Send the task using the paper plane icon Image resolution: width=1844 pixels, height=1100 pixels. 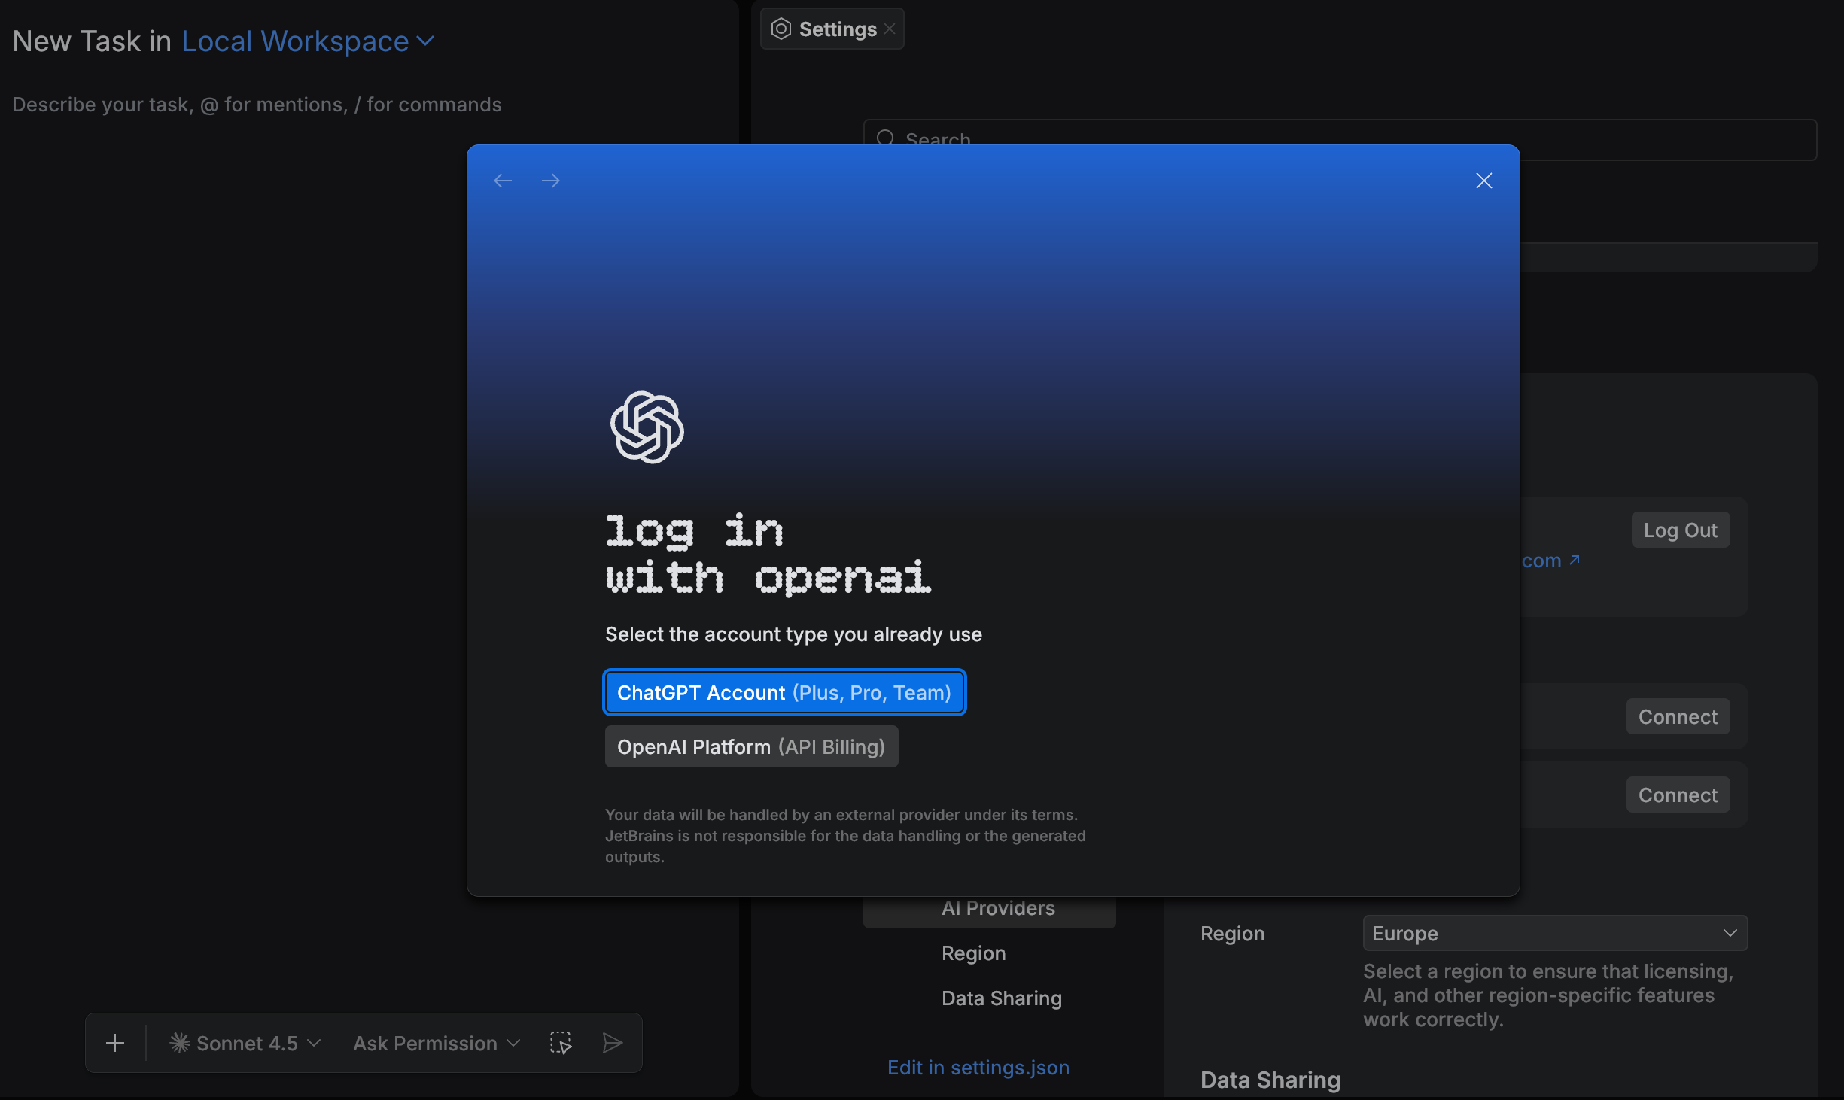[612, 1043]
